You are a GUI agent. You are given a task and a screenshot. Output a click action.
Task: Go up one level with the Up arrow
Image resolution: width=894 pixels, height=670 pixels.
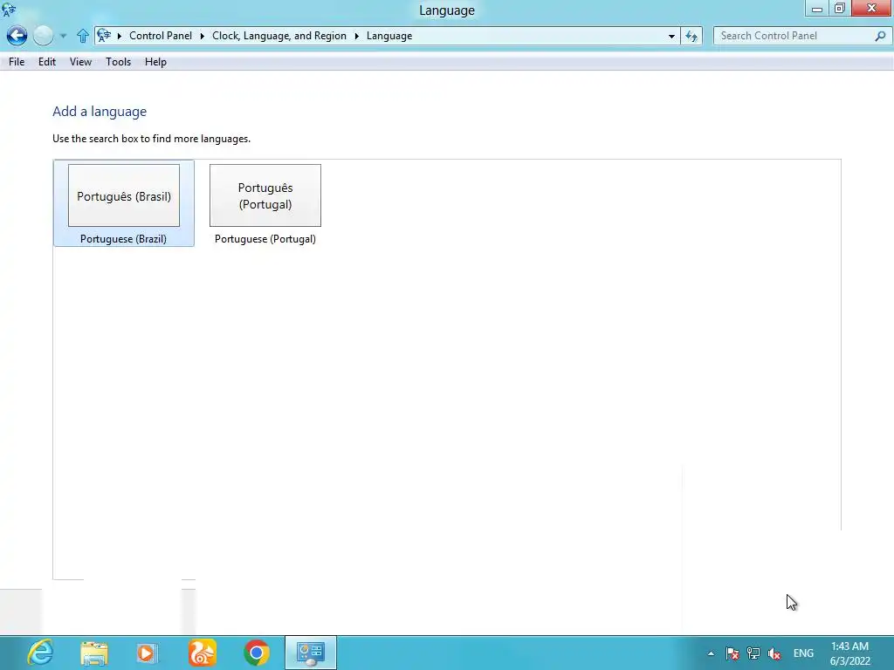[x=83, y=36]
